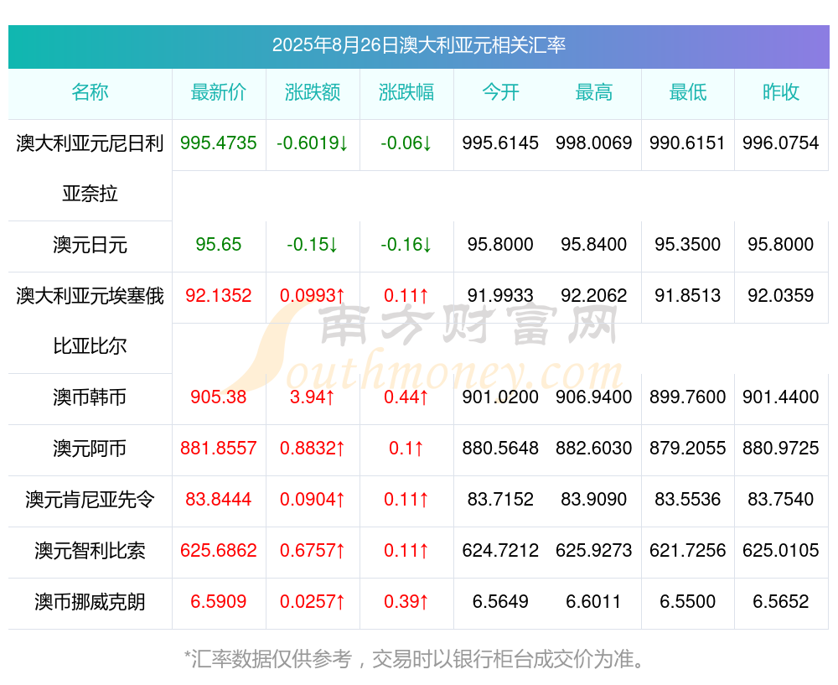Select the 最高 column header

[594, 92]
